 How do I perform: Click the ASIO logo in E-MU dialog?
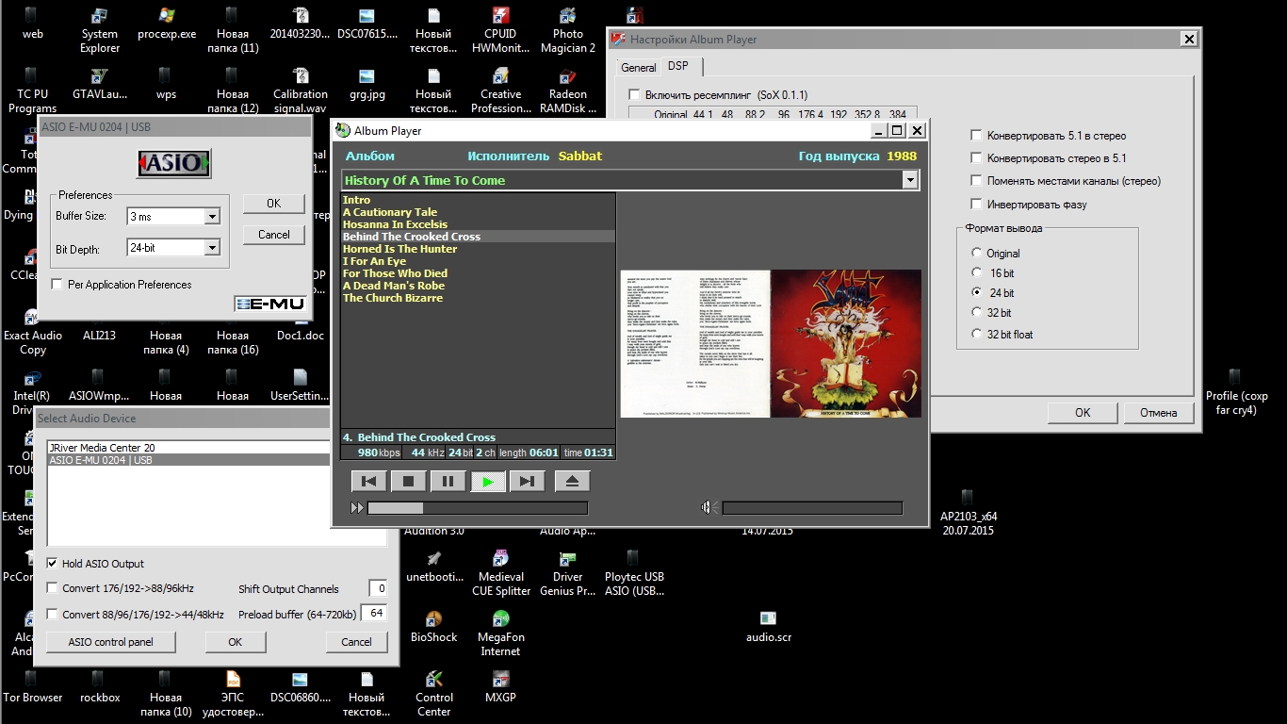point(174,163)
